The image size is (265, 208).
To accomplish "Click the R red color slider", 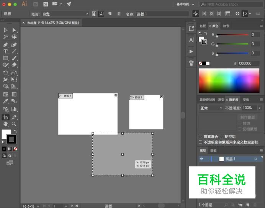I will click(x=232, y=35).
